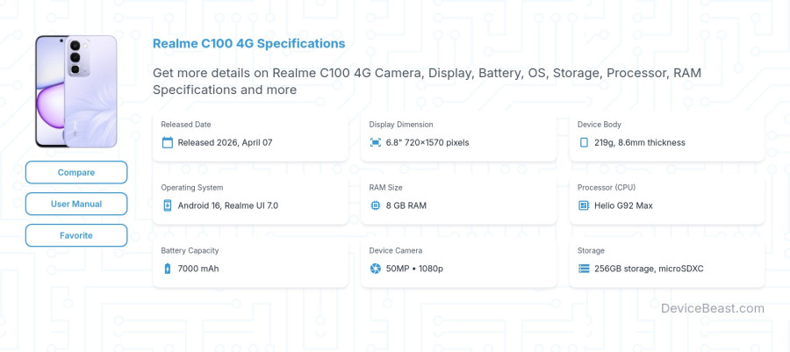Add the phone using the Favorite button
The height and width of the screenshot is (352, 790).
[76, 235]
